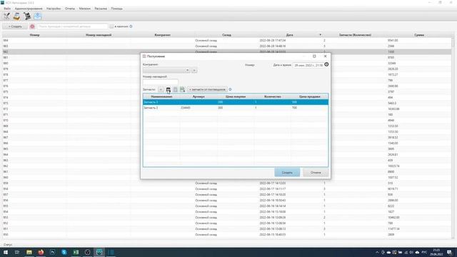This screenshot has width=457, height=257.
Task: Click the Запчасти (Количество) column header
Action: 355,35
